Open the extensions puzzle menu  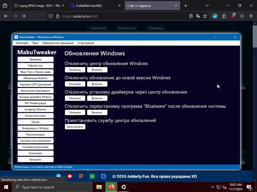click(x=224, y=16)
